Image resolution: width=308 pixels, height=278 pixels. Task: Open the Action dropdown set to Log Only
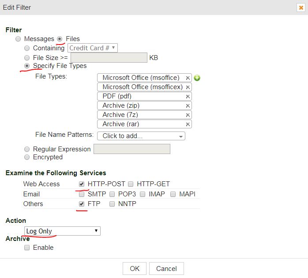[x=62, y=231]
